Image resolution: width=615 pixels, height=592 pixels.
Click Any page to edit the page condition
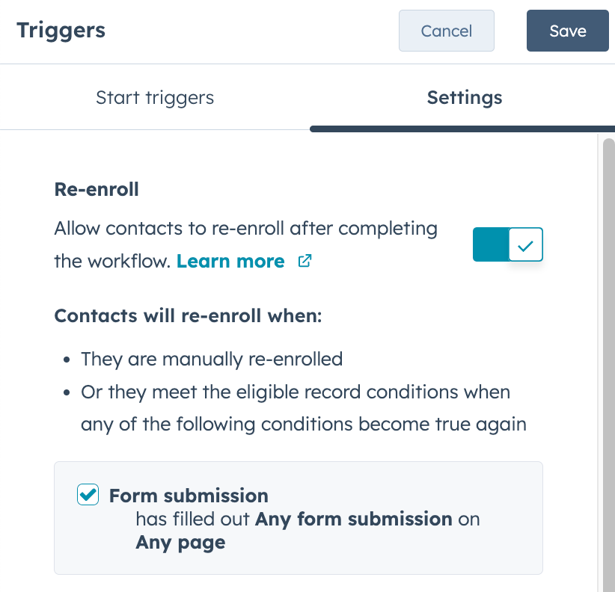pyautogui.click(x=180, y=543)
